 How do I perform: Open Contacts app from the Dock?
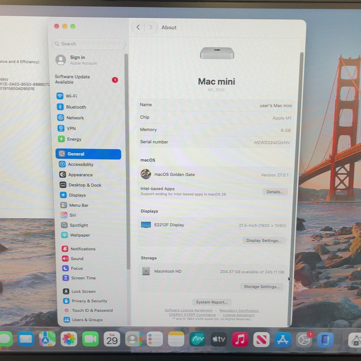(x=133, y=339)
